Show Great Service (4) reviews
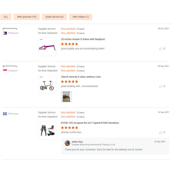This screenshot has width=173, height=173. 54,17
